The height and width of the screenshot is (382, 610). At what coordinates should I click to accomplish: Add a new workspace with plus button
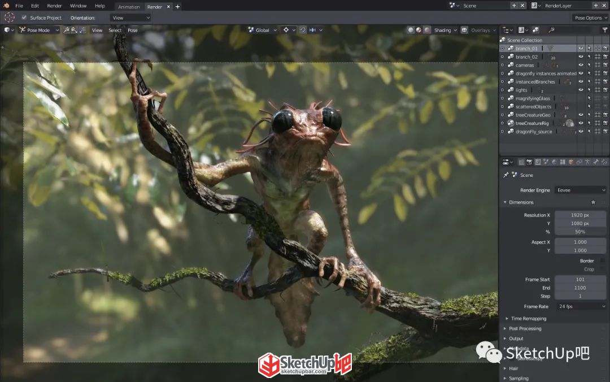[x=177, y=7]
